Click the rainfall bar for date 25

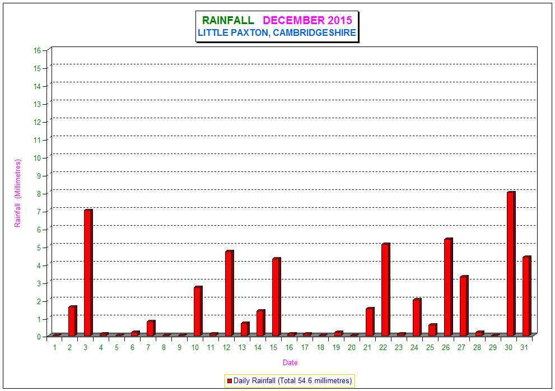coord(432,330)
